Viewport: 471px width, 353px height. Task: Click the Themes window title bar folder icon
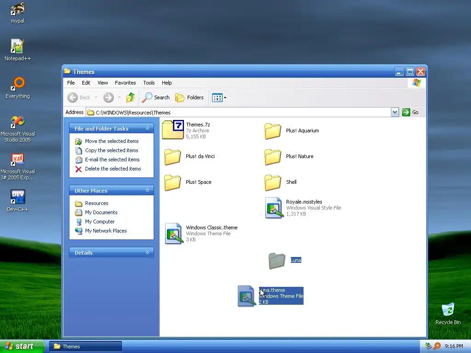[67, 71]
